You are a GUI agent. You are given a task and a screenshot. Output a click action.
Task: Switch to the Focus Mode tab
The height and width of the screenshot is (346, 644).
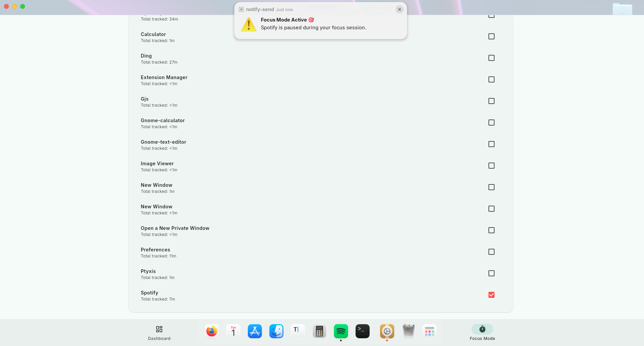click(482, 333)
